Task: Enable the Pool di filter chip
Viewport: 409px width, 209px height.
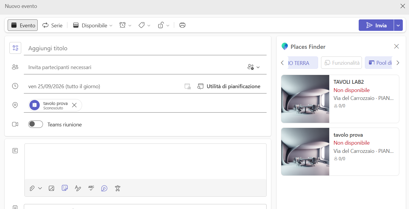Action: [379, 63]
